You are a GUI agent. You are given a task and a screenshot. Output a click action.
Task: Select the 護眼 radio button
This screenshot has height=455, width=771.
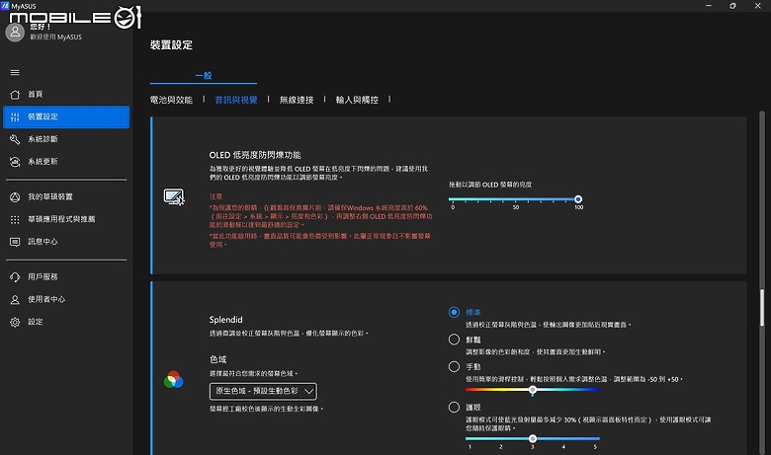[x=454, y=407]
